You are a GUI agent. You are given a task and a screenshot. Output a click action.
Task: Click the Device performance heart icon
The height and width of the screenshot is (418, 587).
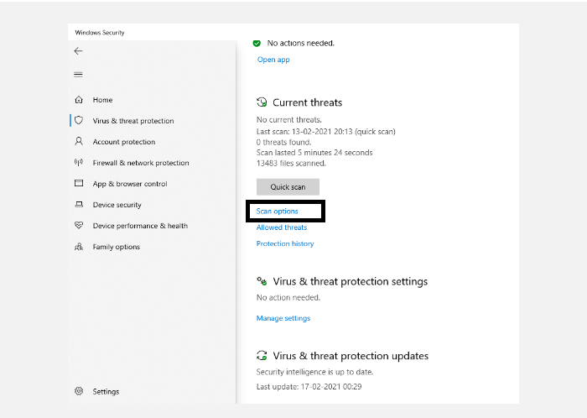(79, 225)
